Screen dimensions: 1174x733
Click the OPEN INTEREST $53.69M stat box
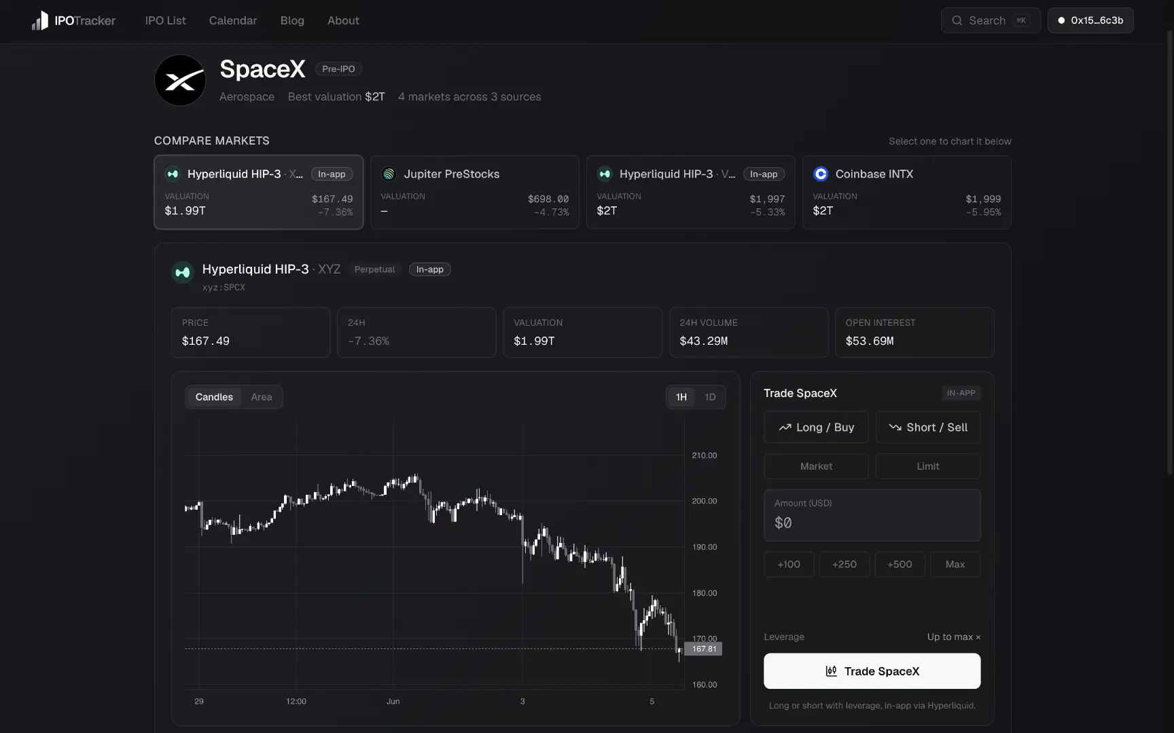(x=914, y=333)
